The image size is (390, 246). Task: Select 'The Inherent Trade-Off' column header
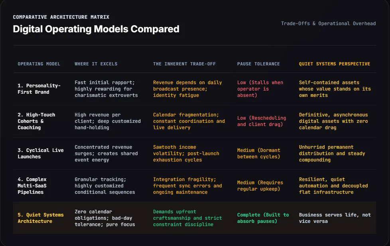184,64
